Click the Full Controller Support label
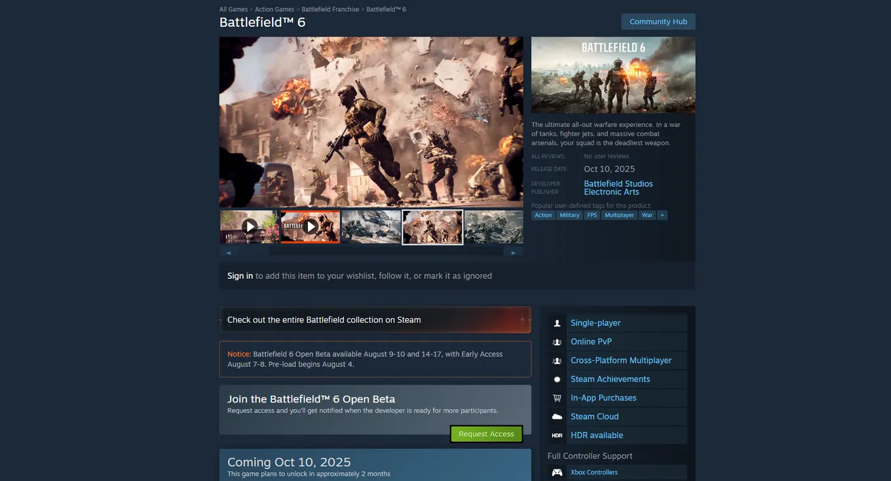Screen dimensions: 891x481 [x=590, y=456]
